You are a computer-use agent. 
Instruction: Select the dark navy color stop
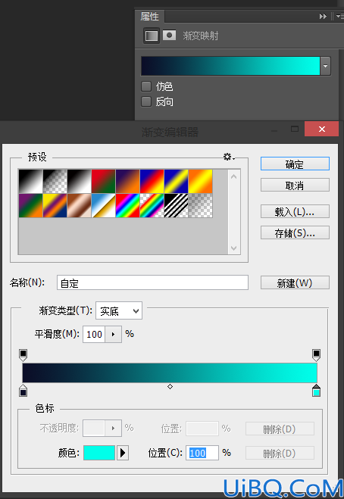[23, 391]
